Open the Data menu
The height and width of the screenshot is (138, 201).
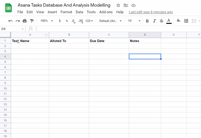pos(79,12)
